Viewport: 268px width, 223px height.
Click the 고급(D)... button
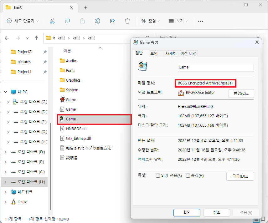coord(240,176)
